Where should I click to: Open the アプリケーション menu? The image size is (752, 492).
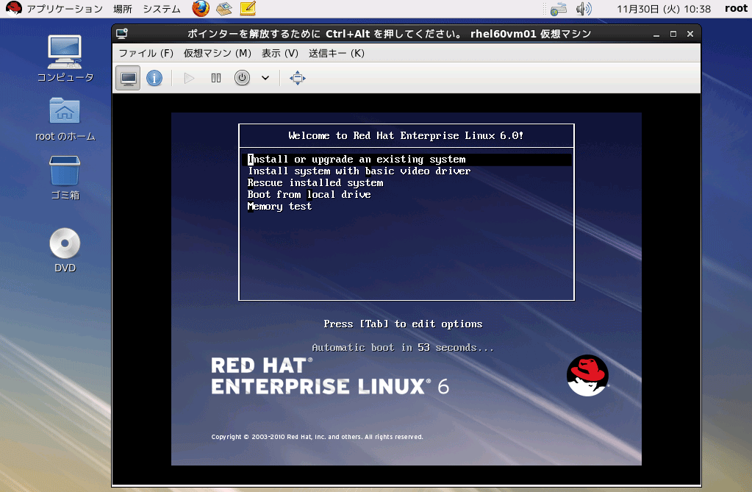pos(64,9)
